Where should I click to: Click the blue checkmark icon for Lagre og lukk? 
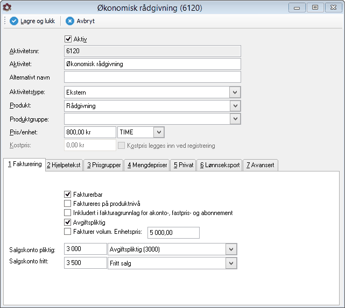tap(14, 21)
